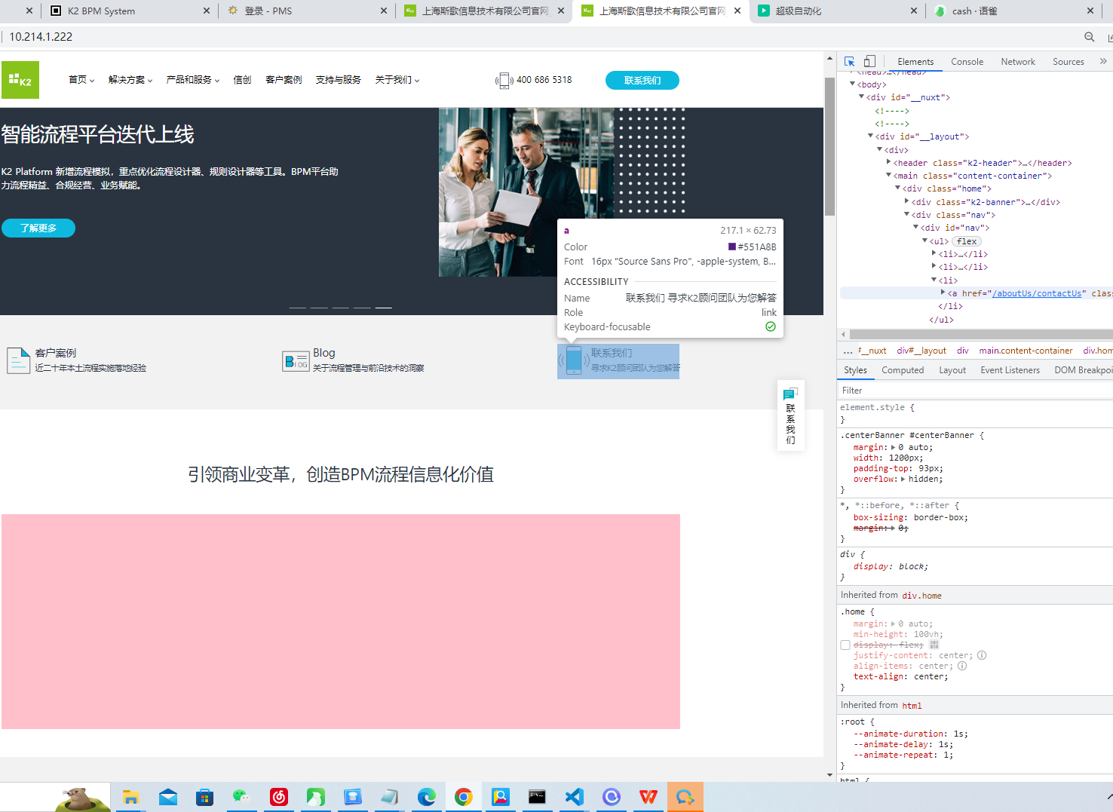The image size is (1113, 812).
Task: Activate the DevTools element picker arrow icon
Action: [849, 62]
